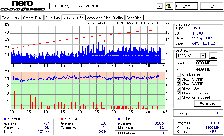Toggle the Show write speed checkbox
The height and width of the screenshot is (136, 224).
pos(179,97)
